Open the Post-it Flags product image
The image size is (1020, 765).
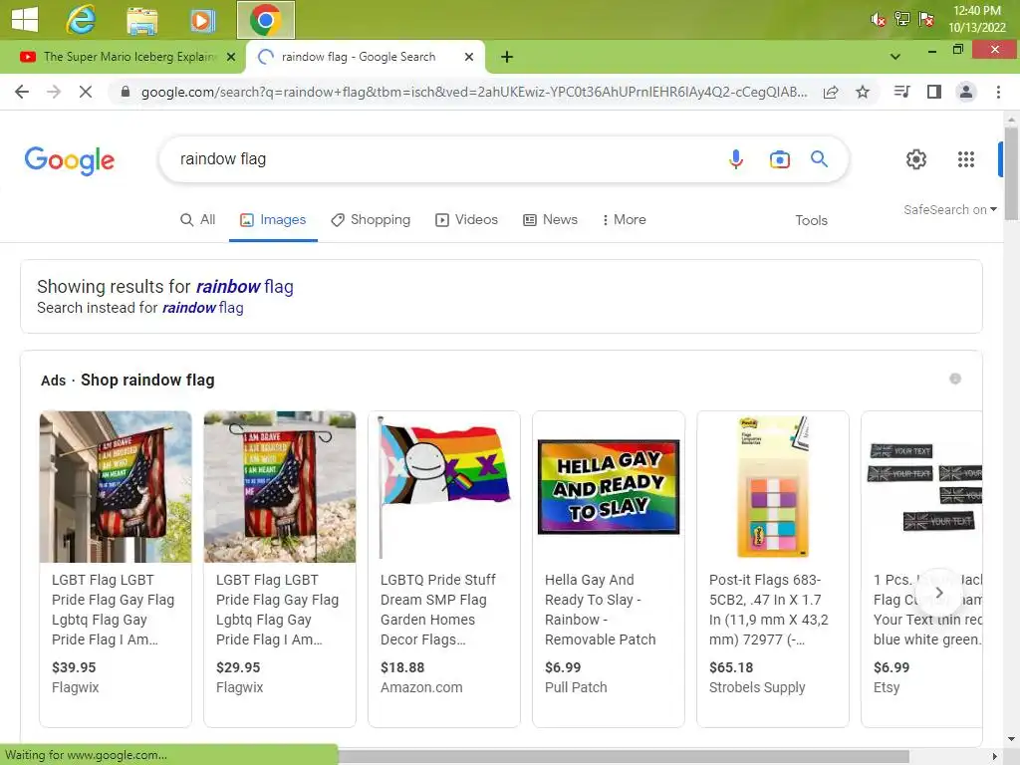tap(773, 486)
